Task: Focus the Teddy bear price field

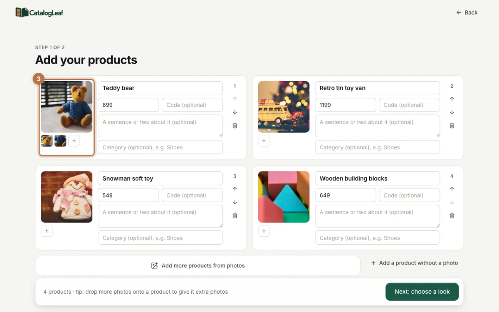Action: [x=128, y=105]
